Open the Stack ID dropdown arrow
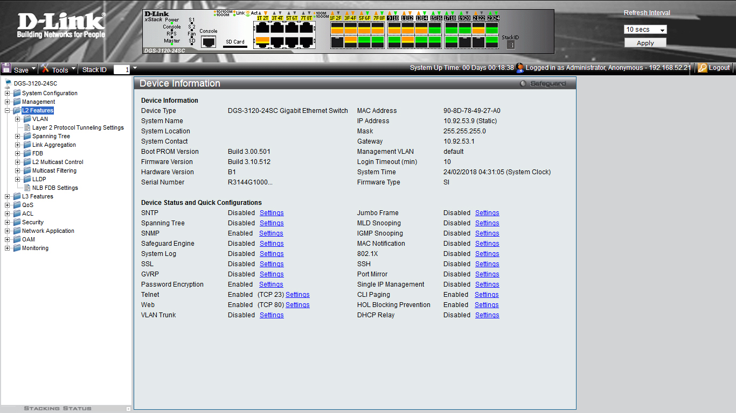This screenshot has height=413, width=736. [135, 68]
